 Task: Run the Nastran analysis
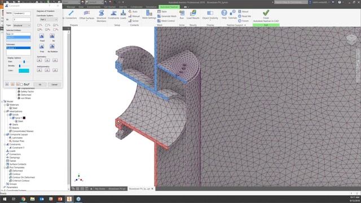click(x=182, y=15)
